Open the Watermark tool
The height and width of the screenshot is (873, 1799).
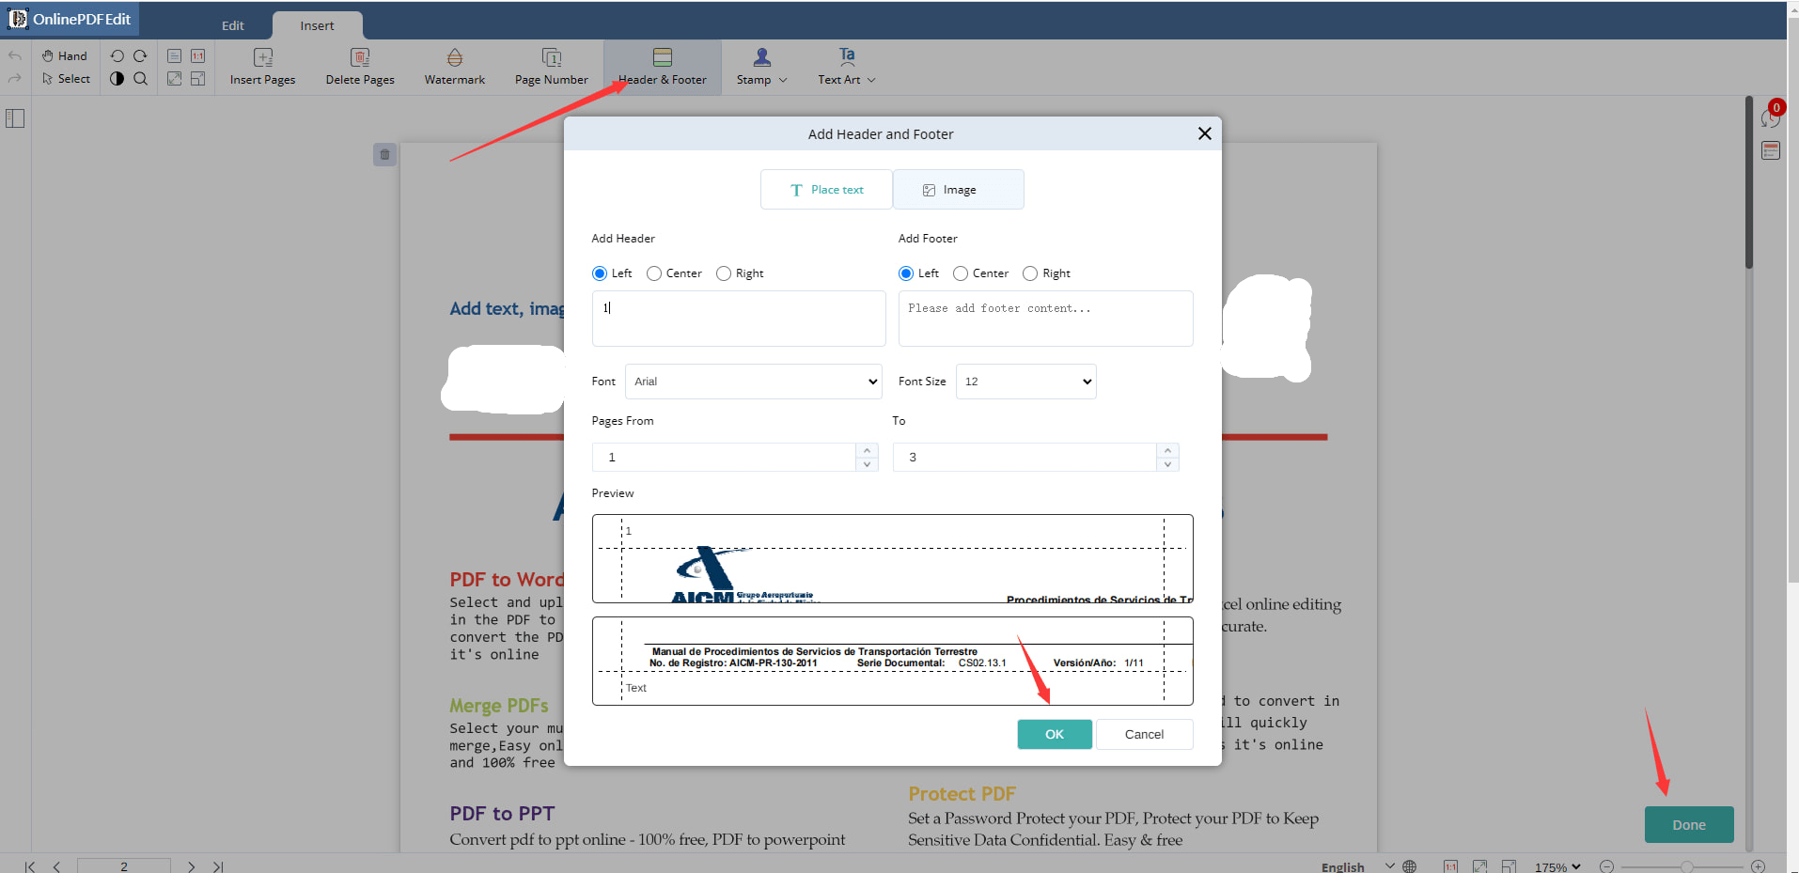pos(454,66)
